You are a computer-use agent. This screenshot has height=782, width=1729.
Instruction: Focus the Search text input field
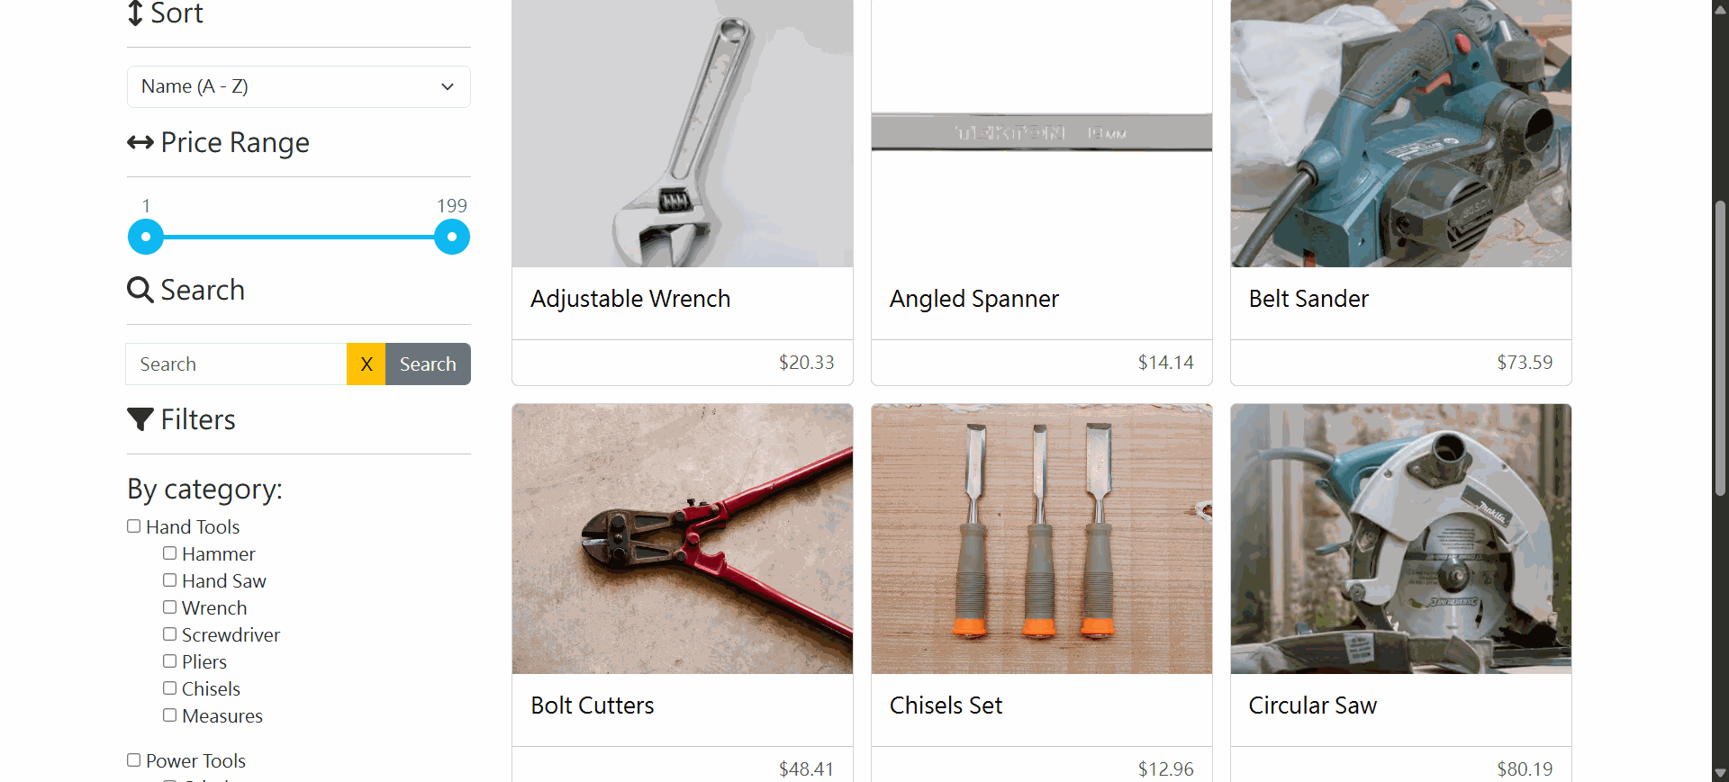236,364
